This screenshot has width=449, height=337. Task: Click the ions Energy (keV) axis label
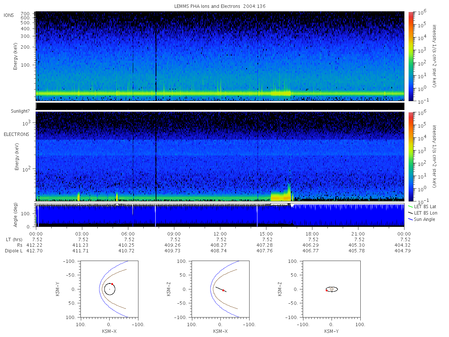[16, 56]
